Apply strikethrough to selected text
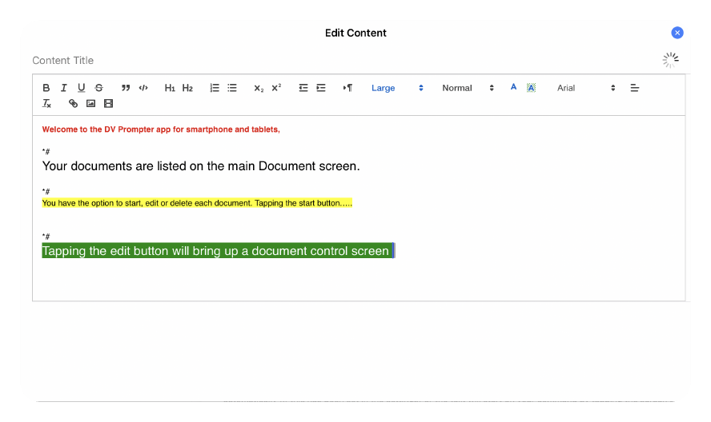The image size is (711, 422). point(98,88)
